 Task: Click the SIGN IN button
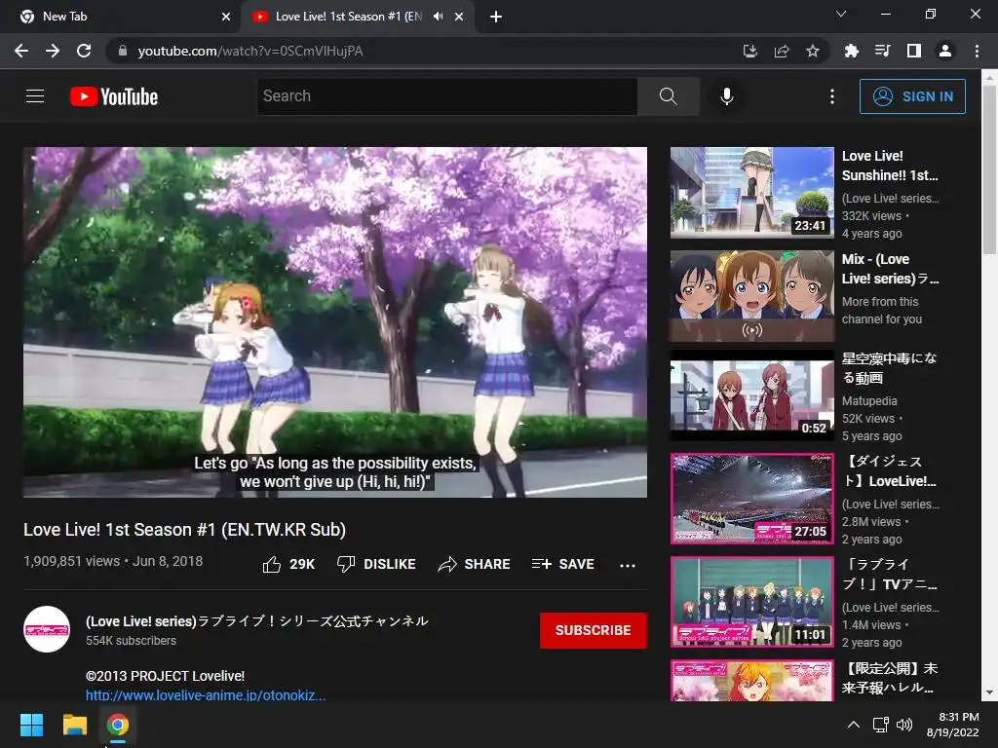pos(912,96)
